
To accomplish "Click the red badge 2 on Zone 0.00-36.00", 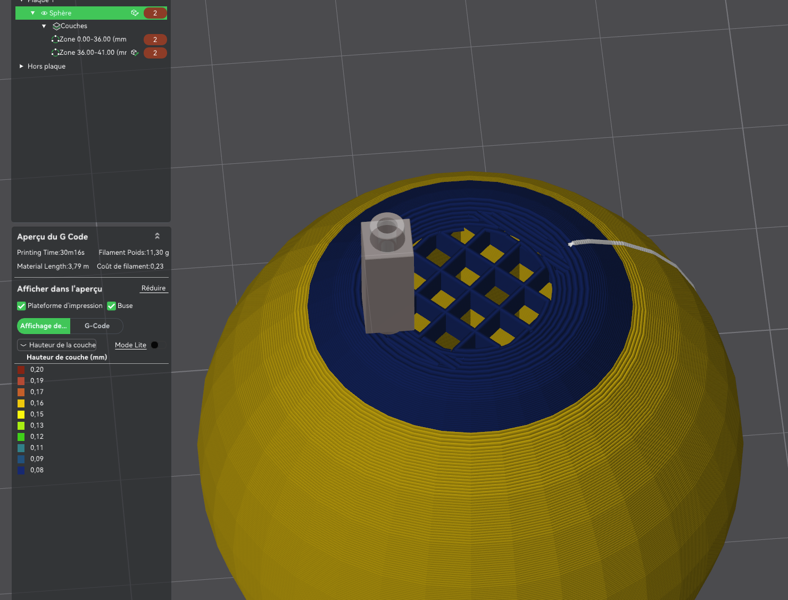I will [155, 39].
